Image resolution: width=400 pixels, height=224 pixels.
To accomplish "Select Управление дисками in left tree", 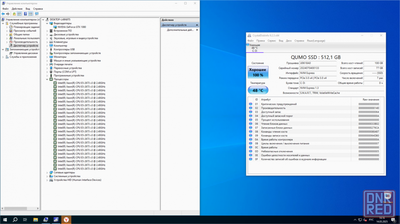I will point(26,53).
